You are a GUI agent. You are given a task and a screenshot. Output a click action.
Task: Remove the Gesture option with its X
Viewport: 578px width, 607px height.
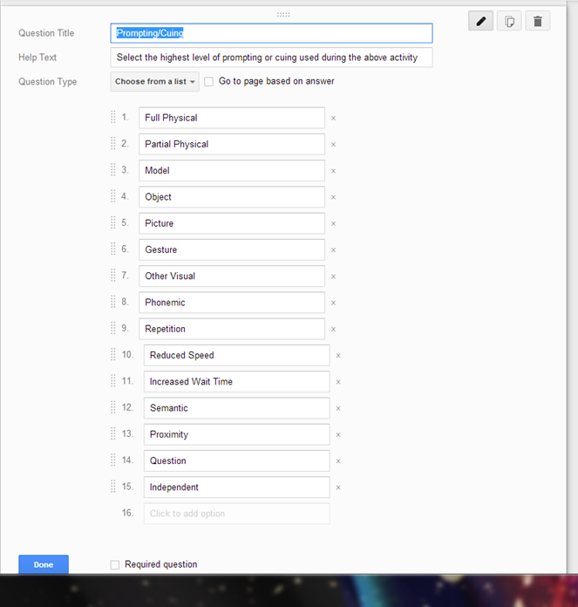coord(333,250)
